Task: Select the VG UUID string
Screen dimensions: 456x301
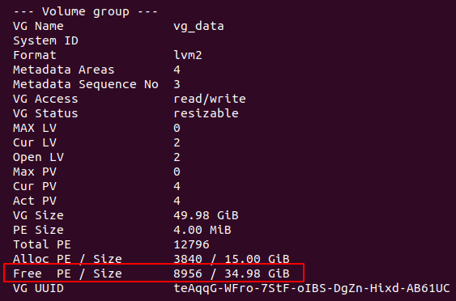Action: pos(312,288)
